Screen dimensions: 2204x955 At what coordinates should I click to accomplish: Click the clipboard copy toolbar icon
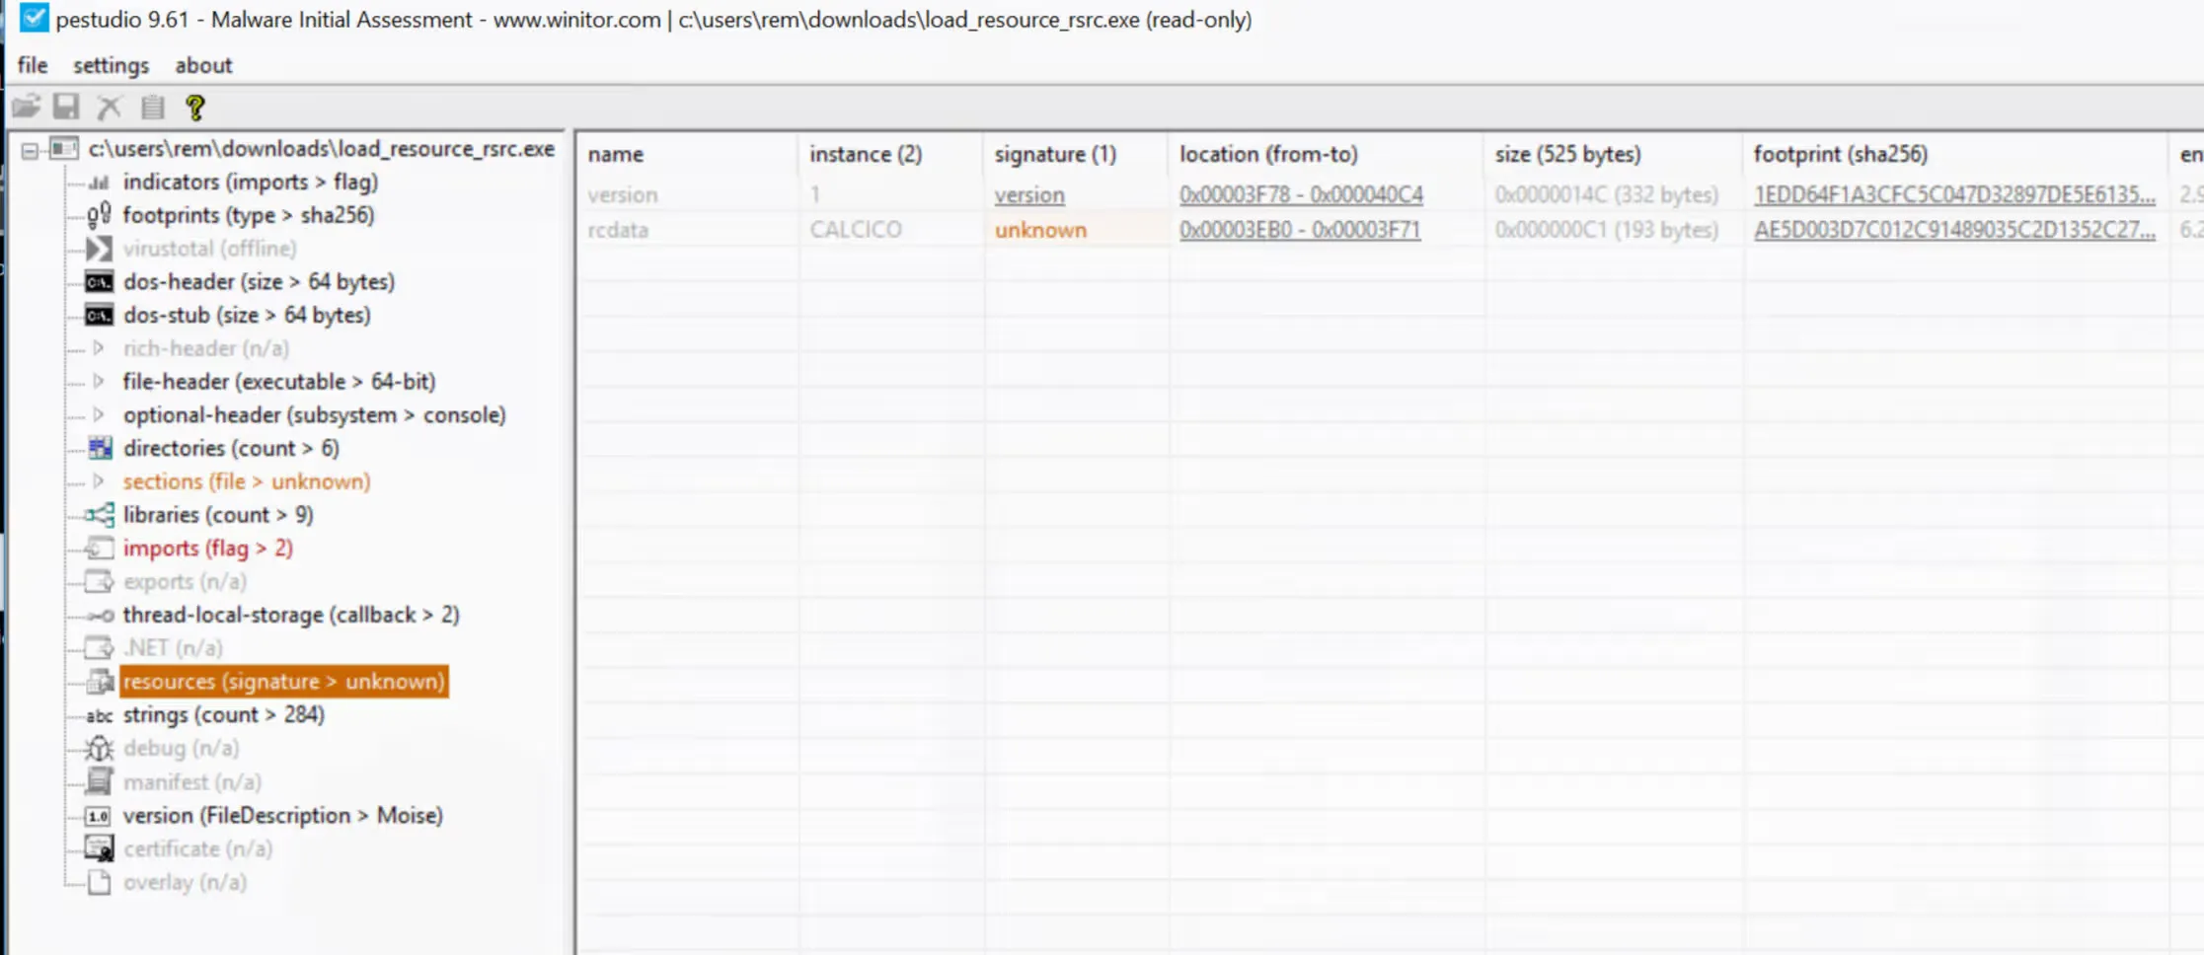[x=150, y=107]
